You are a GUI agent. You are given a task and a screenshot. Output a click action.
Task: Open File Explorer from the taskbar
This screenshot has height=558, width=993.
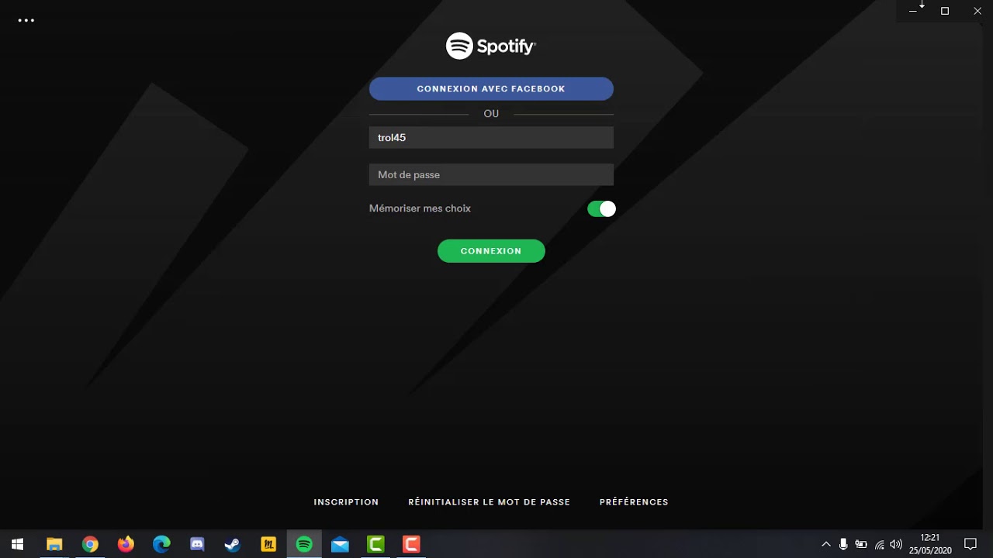click(54, 544)
